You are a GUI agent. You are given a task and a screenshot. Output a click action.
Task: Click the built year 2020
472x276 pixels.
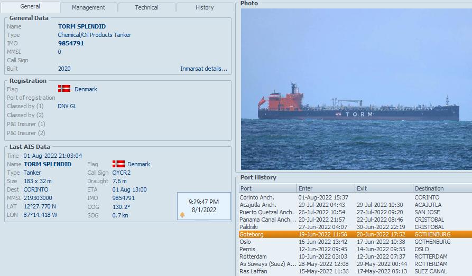(x=64, y=69)
